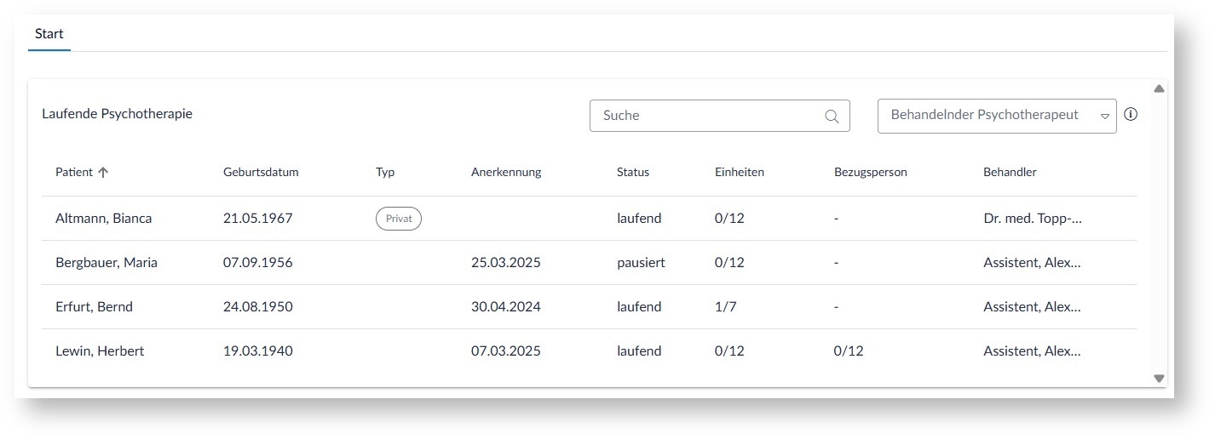Open the Erfurt, Bernd entry
Image resolution: width=1215 pixels, height=439 pixels.
[94, 307]
